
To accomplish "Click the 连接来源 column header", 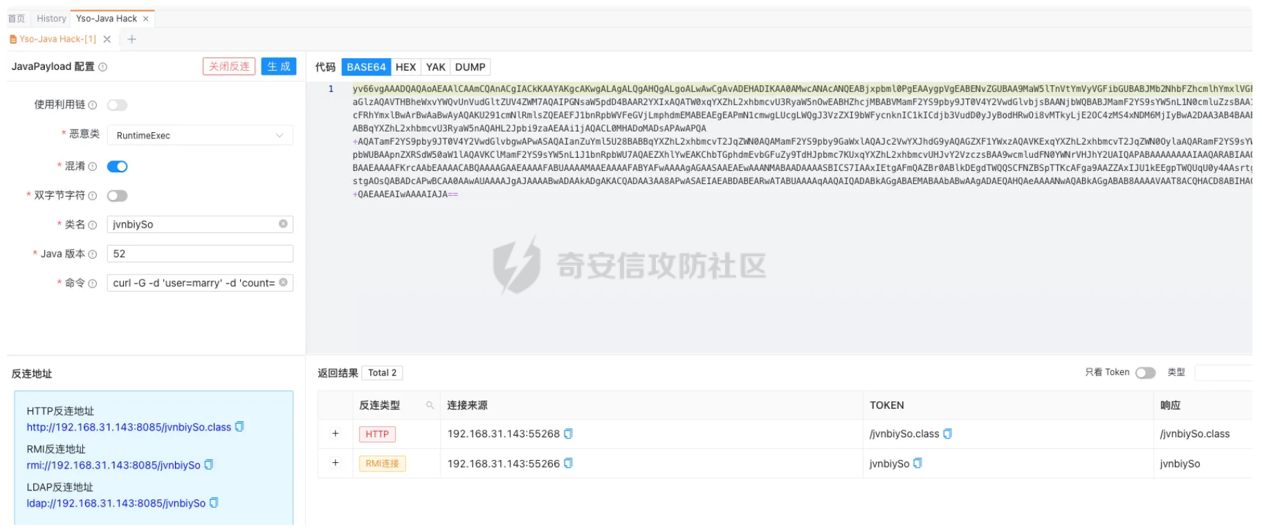I will tap(467, 405).
